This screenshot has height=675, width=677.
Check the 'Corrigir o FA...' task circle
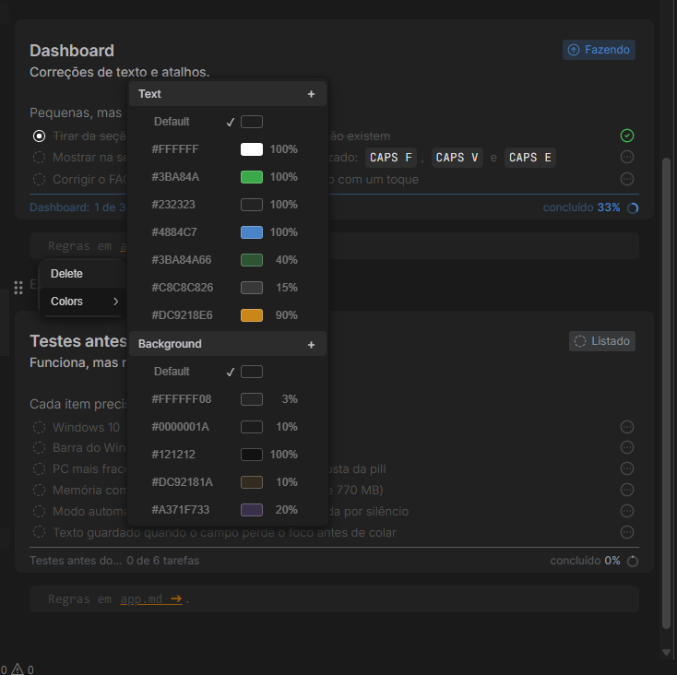click(40, 179)
